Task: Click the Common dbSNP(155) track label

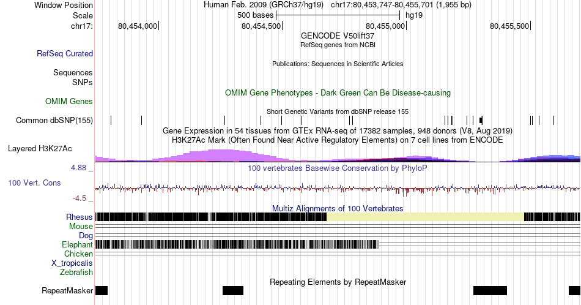Action: coord(54,120)
